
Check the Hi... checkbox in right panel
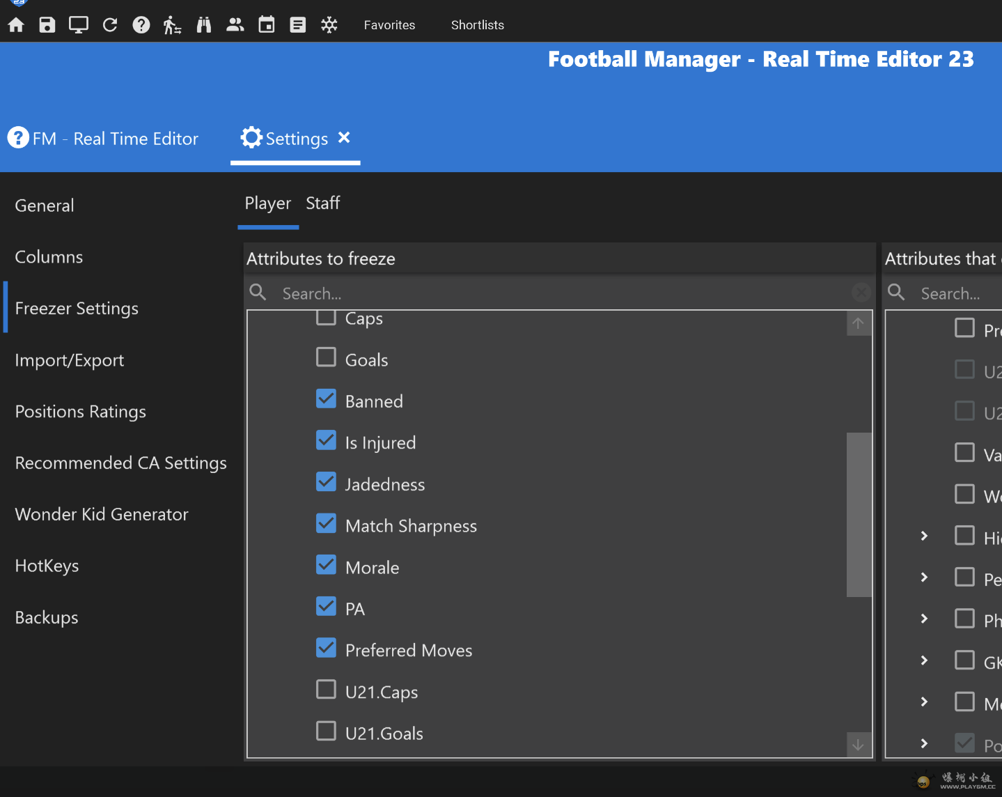pos(964,535)
